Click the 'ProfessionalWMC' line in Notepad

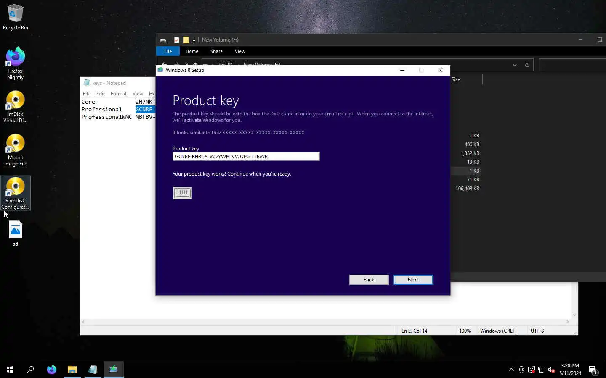(106, 117)
